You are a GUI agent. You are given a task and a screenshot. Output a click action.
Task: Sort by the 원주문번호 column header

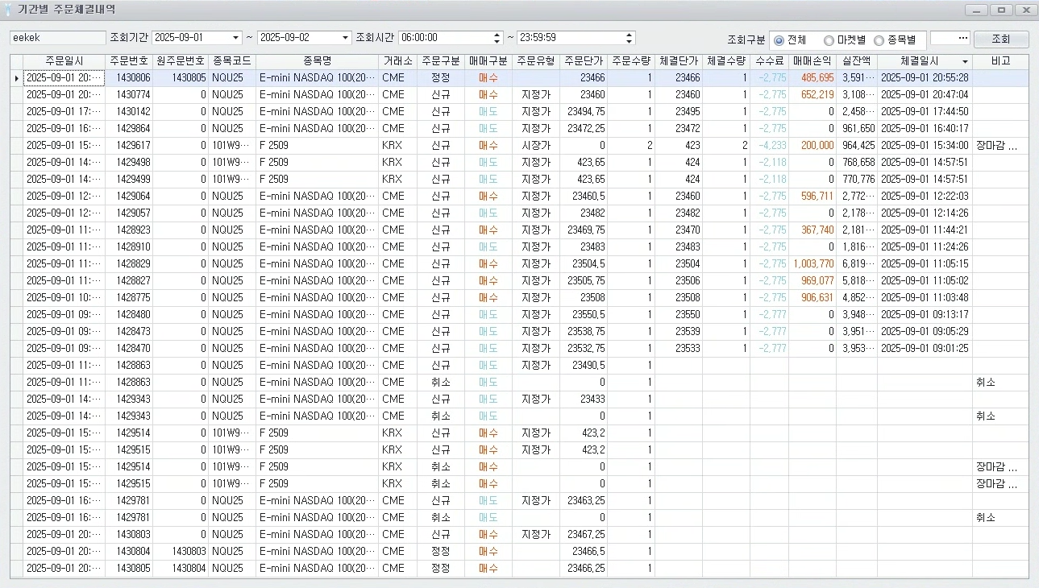coord(181,61)
